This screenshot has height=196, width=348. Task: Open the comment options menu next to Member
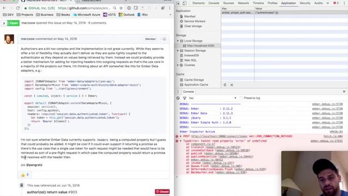pos(163,39)
